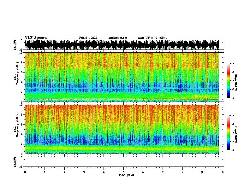
Task: Click the date text "Feb. 5, 2022"
Action: pyautogui.click(x=88, y=38)
